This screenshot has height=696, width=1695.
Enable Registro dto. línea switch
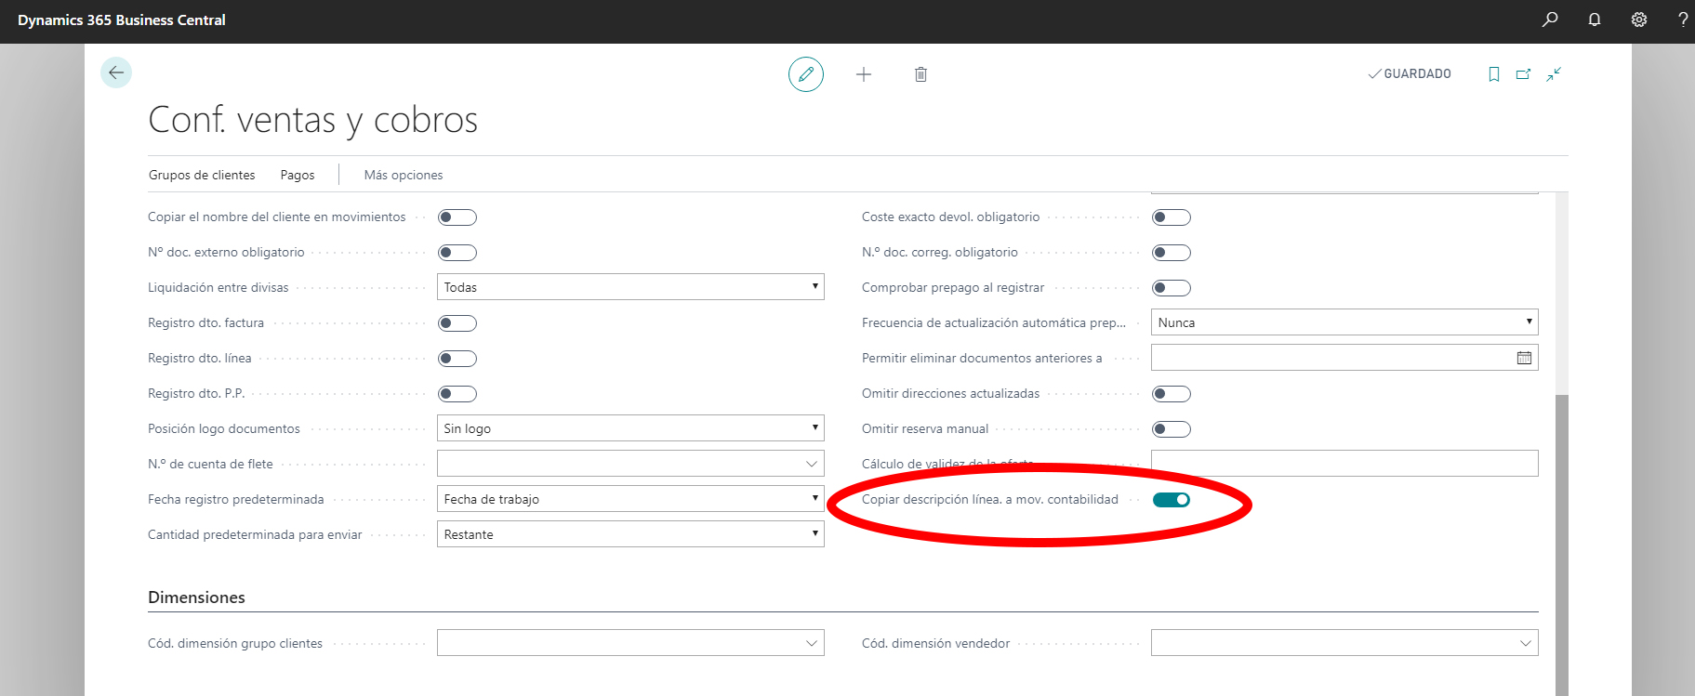pos(457,359)
